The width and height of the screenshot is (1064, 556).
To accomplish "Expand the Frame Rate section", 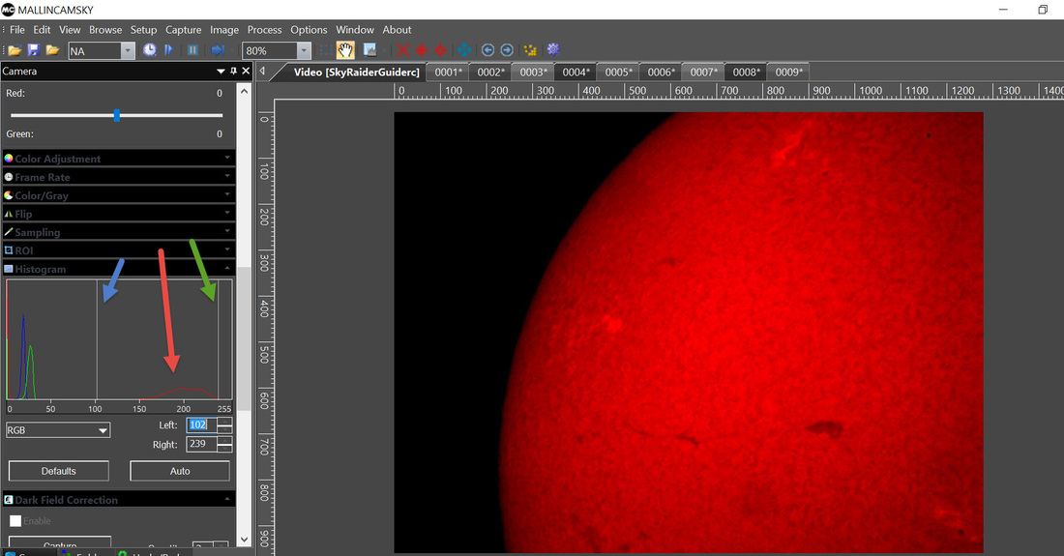I will click(x=119, y=176).
